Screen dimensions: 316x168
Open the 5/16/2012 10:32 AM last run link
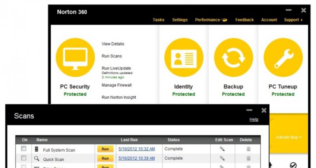(137, 149)
